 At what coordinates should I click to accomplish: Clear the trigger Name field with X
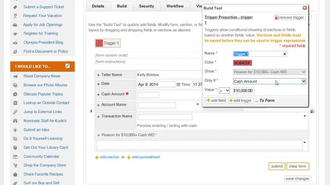285,54
